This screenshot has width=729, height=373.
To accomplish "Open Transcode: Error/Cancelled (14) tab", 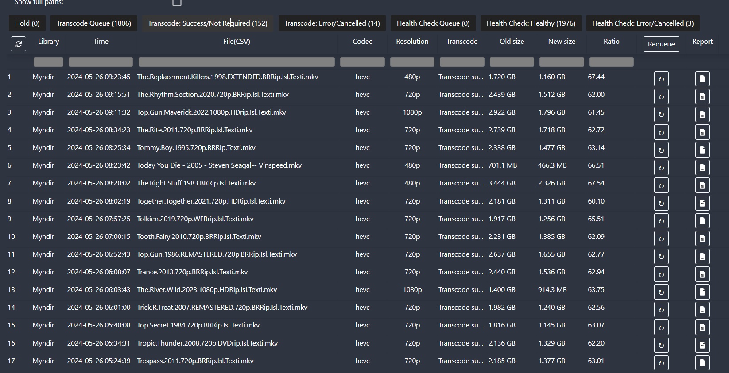I will point(332,23).
